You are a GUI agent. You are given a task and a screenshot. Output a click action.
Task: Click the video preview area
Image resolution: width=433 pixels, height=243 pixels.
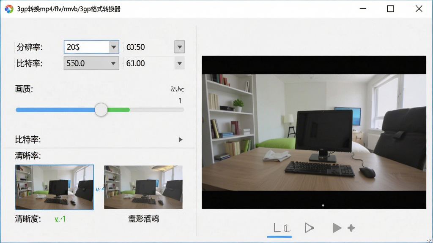click(x=314, y=132)
